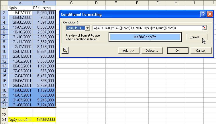
Task: Click the value cell 7,124,000
Action: [x=44, y=105]
